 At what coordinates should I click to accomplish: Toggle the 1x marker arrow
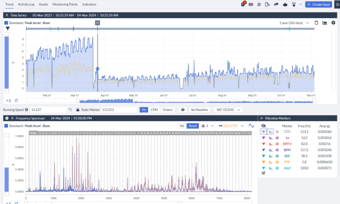pyautogui.click(x=263, y=138)
